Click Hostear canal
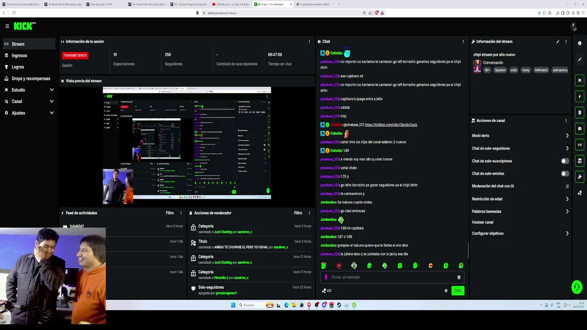This screenshot has width=587, height=330. (482, 222)
